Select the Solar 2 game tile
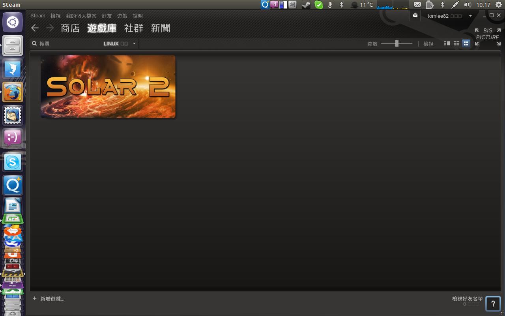505x316 pixels. tap(108, 87)
